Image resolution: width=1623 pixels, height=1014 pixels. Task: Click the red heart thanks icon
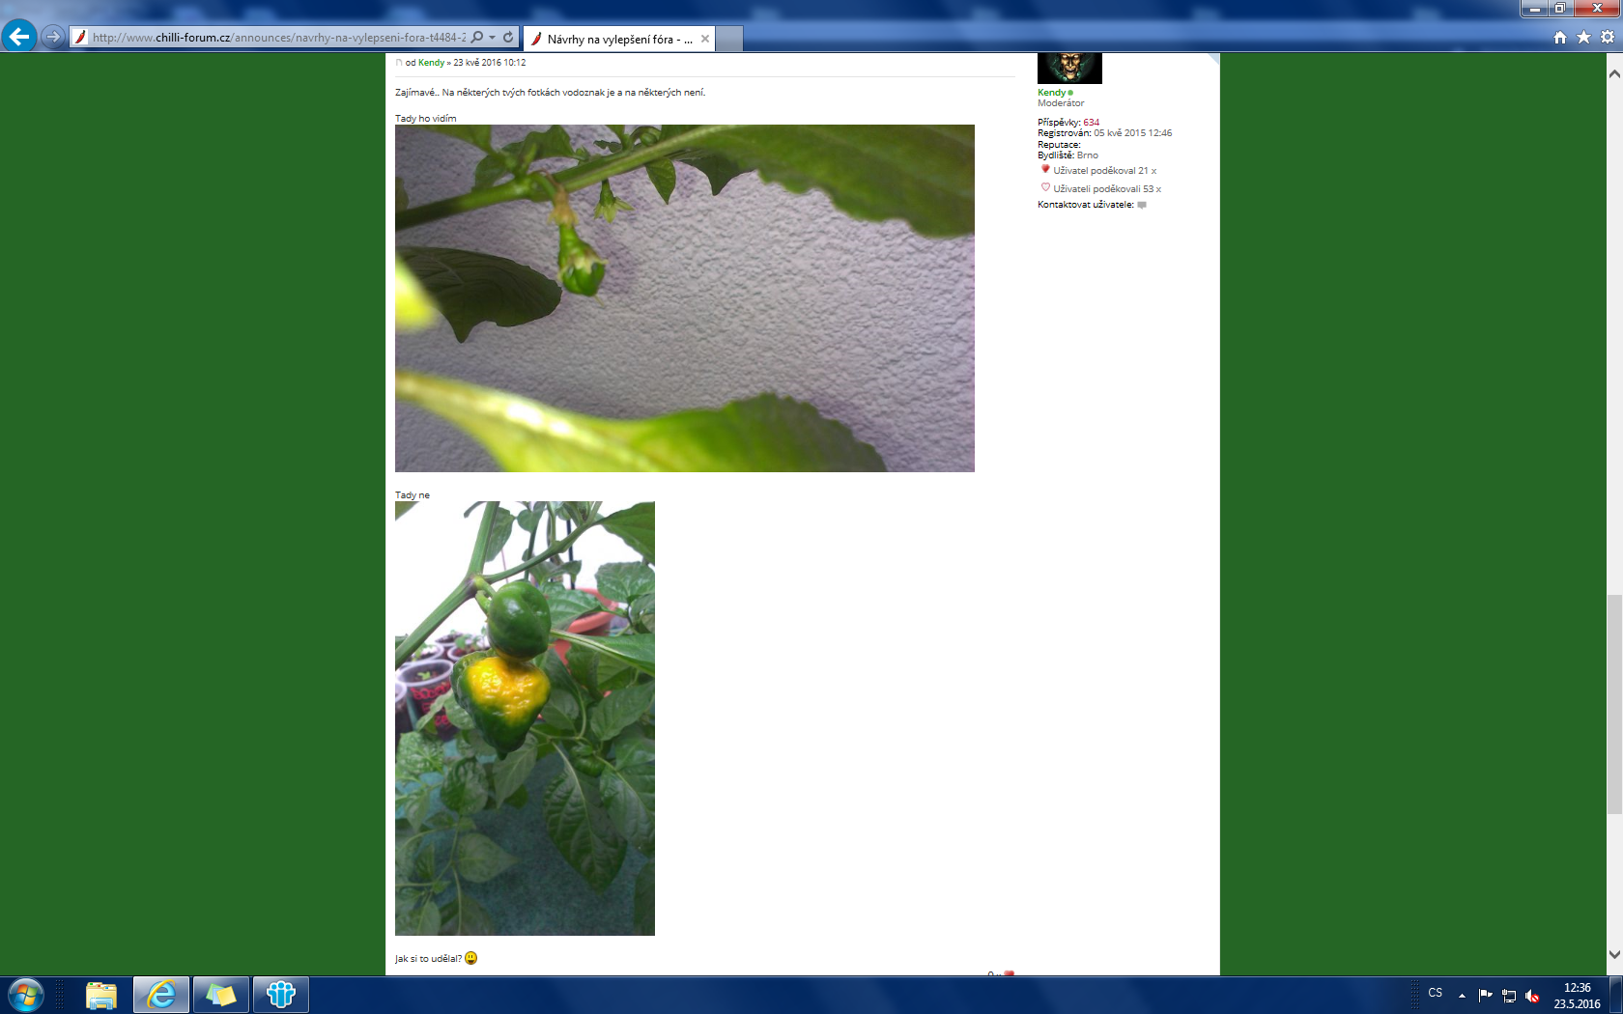coord(1045,170)
